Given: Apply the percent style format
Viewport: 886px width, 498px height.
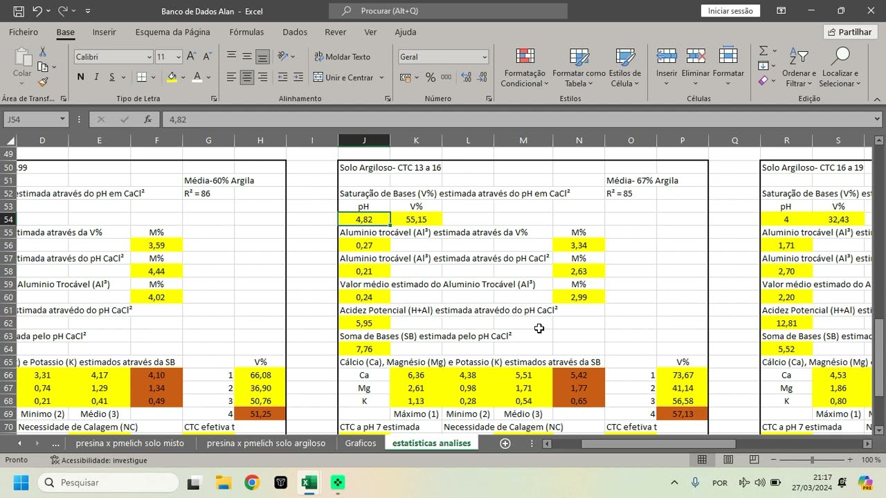Looking at the screenshot, I should coord(431,77).
